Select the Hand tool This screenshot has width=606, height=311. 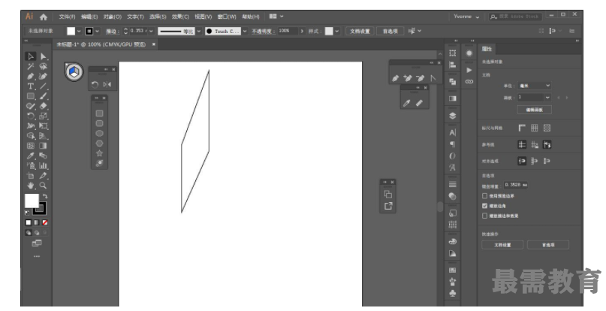(31, 186)
